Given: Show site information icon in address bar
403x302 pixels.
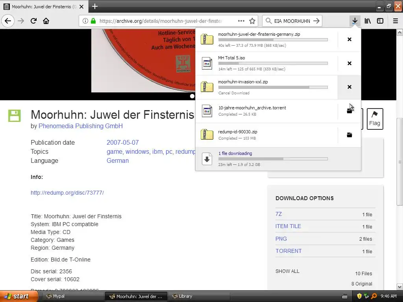Looking at the screenshot, I should 85,21.
